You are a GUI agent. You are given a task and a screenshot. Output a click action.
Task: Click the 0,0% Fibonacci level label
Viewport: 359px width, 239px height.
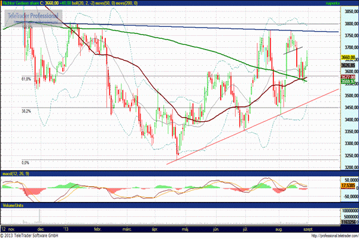(26, 162)
